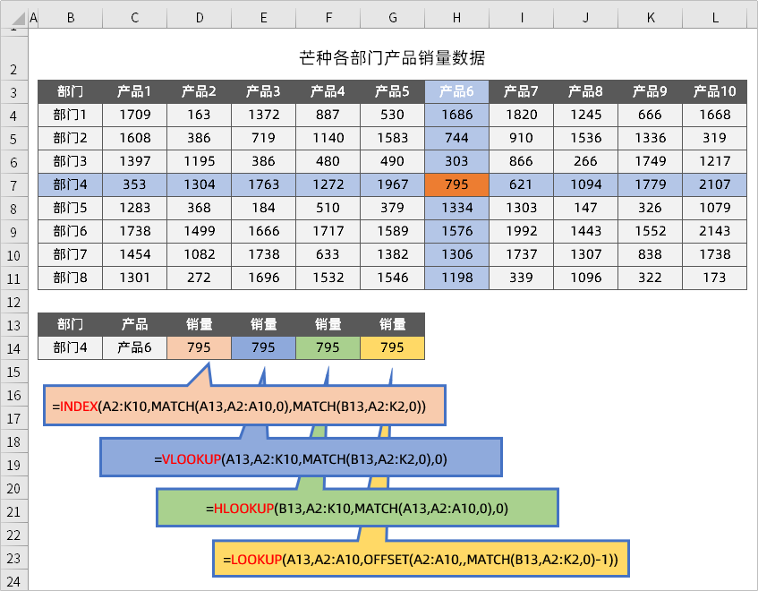This screenshot has width=758, height=591.
Task: Click row header 24
Action: [15, 581]
